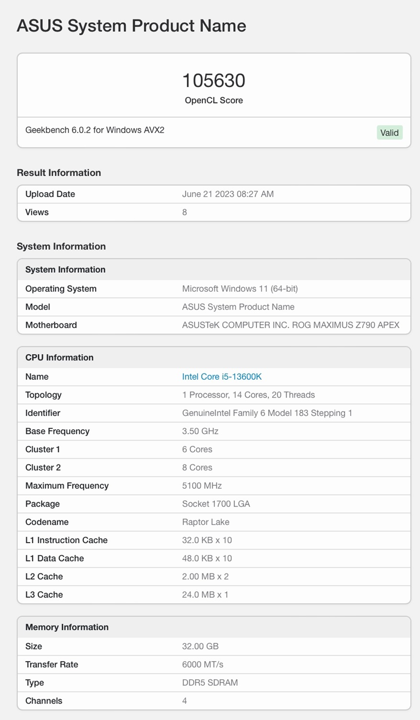Select Model value 'ASUS System Product Name'

(x=238, y=307)
